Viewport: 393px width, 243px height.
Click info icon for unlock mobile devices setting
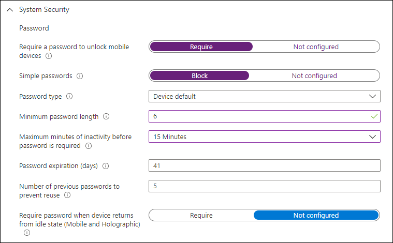tap(49, 56)
